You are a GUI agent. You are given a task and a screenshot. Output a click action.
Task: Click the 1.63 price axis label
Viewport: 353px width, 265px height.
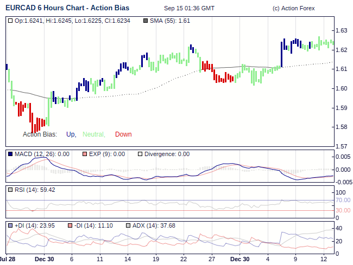pyautogui.click(x=341, y=30)
